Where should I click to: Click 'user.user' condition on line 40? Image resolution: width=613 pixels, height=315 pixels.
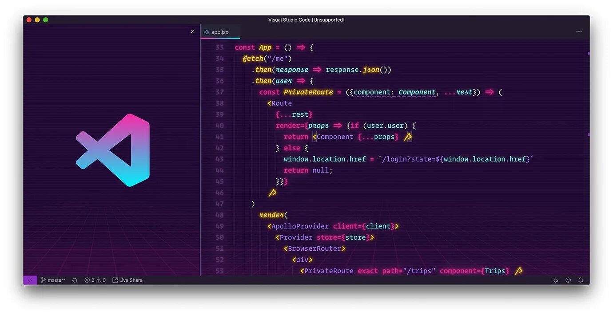pos(385,126)
